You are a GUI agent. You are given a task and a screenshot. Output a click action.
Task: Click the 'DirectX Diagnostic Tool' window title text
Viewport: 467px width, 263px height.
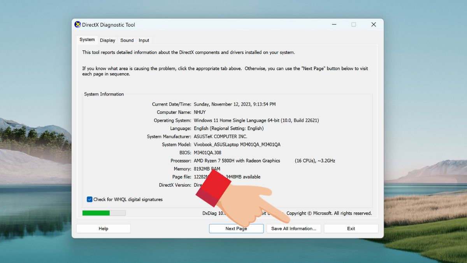[x=109, y=25]
